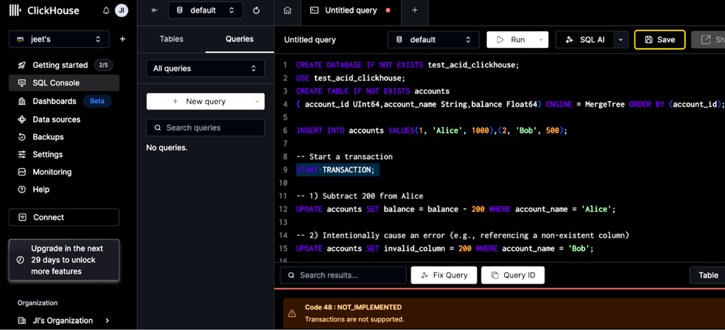The height and width of the screenshot is (330, 725).
Task: Click the Fix Query button
Action: pyautogui.click(x=444, y=275)
